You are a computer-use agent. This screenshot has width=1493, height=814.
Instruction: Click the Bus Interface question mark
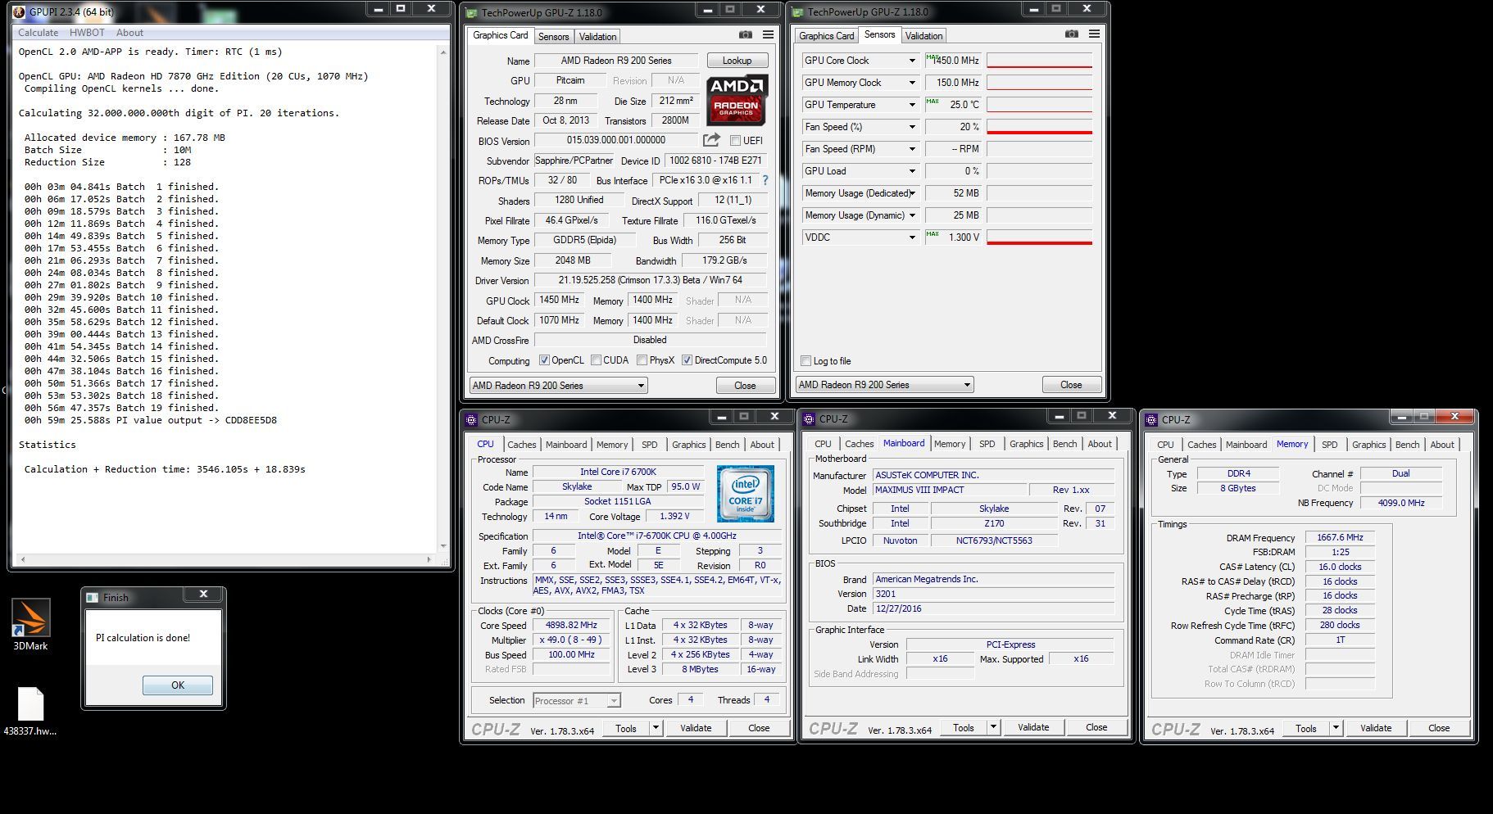coord(765,180)
